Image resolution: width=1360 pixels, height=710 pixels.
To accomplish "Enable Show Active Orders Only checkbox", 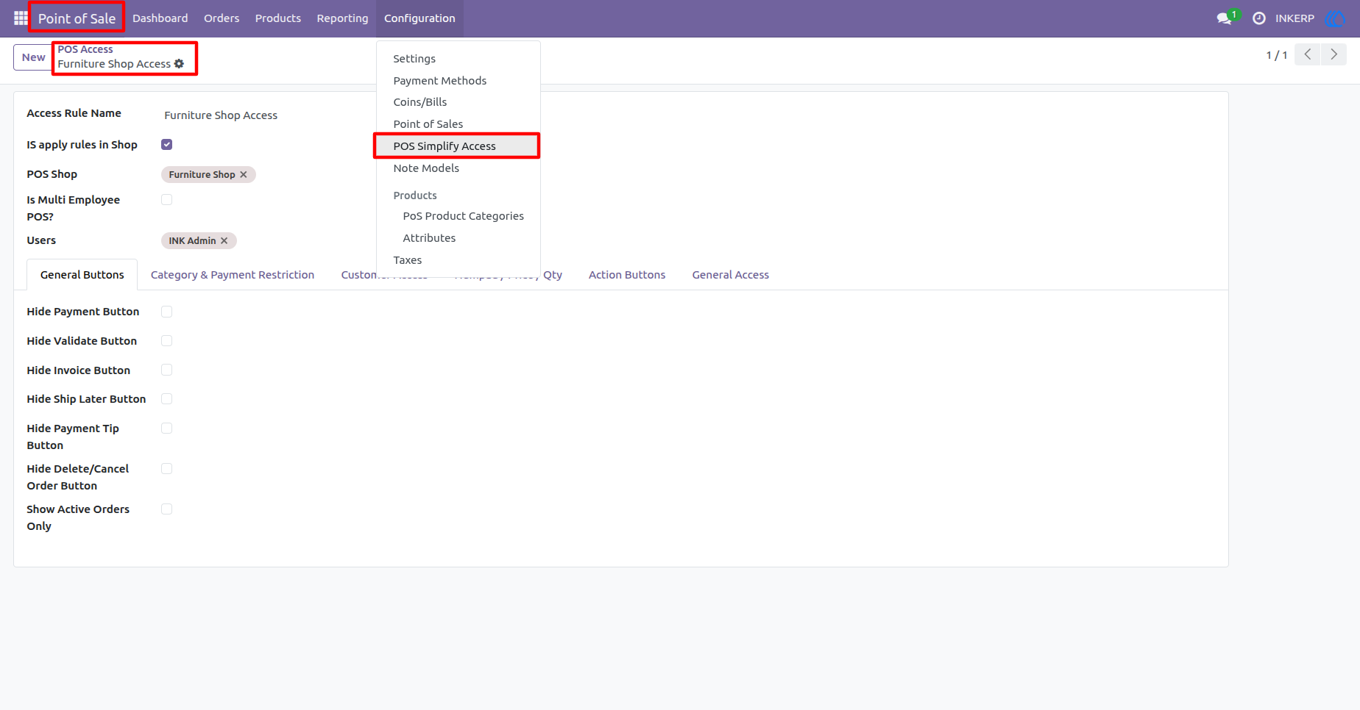I will click(167, 509).
